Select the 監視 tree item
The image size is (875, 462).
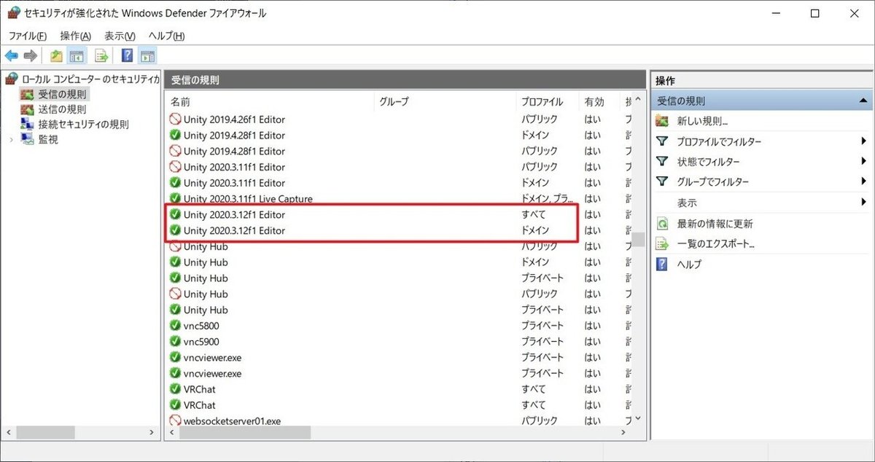[x=48, y=140]
